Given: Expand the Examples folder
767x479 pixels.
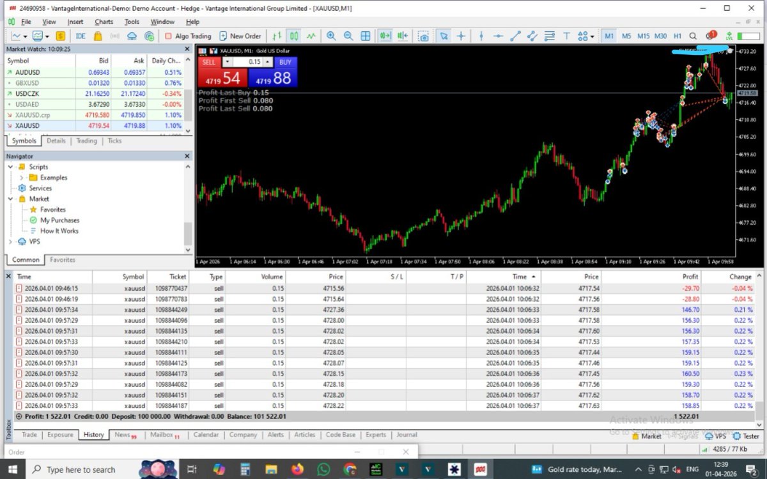Looking at the screenshot, I should [x=22, y=178].
